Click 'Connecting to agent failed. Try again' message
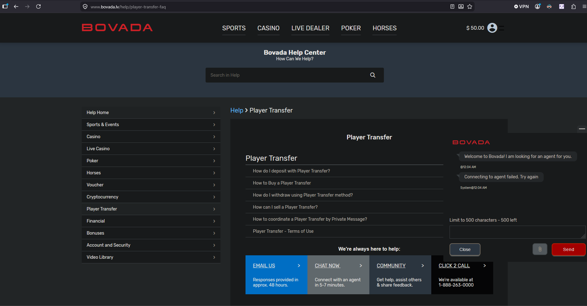587x306 pixels. coord(501,177)
